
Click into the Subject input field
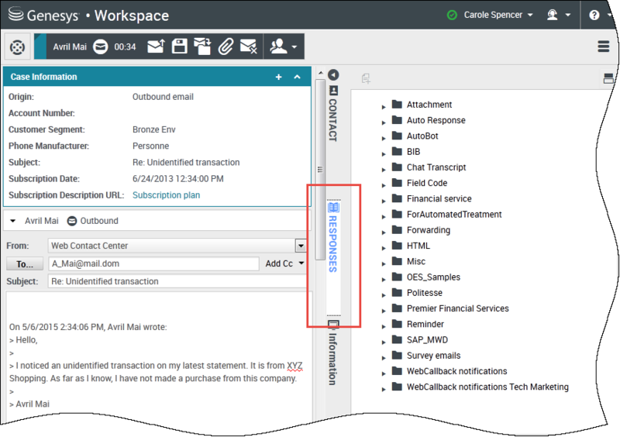178,281
